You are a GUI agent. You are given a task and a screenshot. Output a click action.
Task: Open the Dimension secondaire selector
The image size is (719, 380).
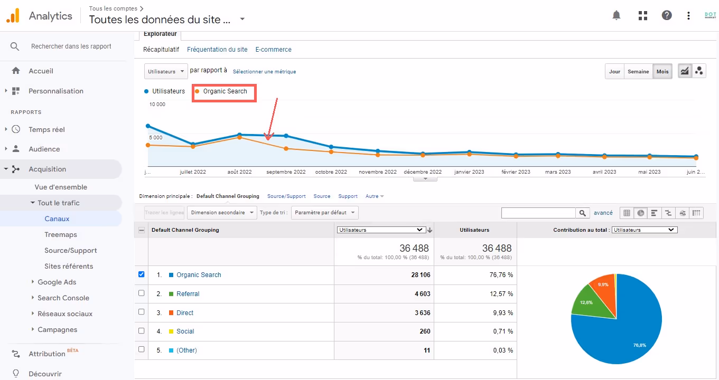click(x=221, y=212)
